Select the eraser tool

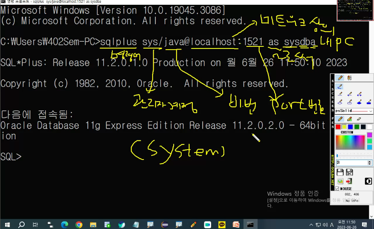359,119
